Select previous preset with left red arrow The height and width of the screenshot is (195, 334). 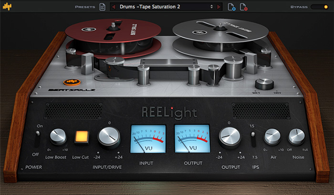coord(114,7)
